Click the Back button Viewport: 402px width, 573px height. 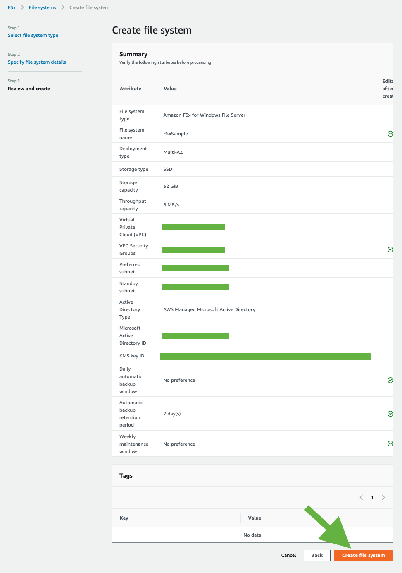(317, 555)
